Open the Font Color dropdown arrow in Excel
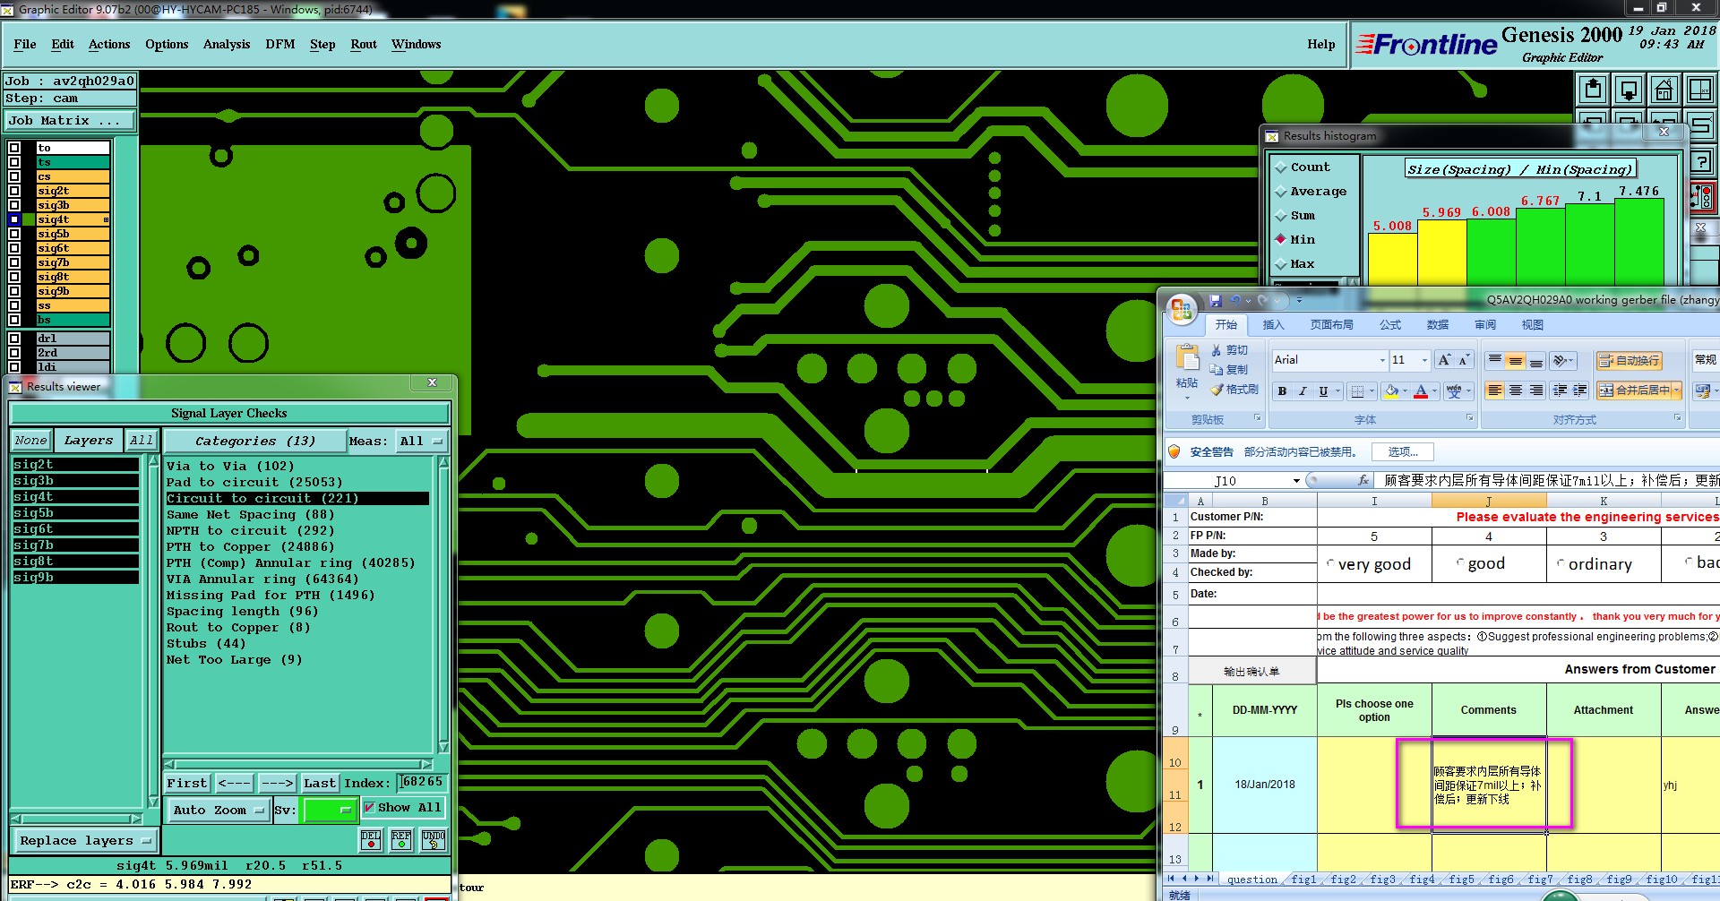The width and height of the screenshot is (1720, 901). click(x=1434, y=391)
